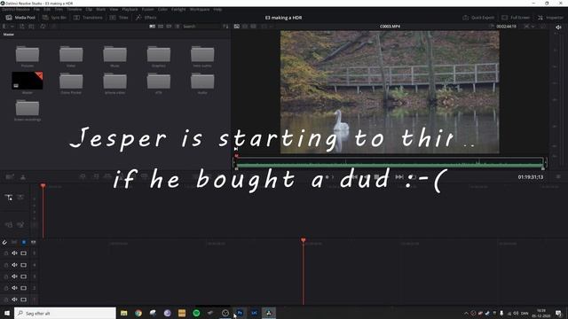This screenshot has width=568, height=319.
Task: Click the lower timeline playhead marker
Action: (304, 240)
